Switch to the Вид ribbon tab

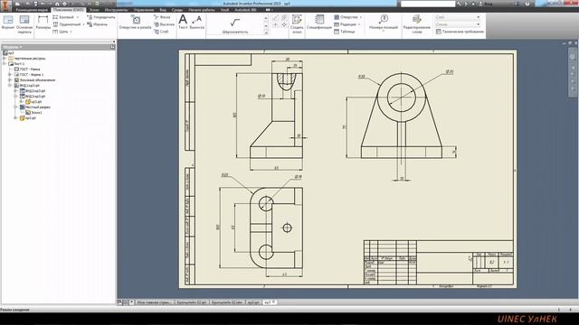[x=163, y=10]
